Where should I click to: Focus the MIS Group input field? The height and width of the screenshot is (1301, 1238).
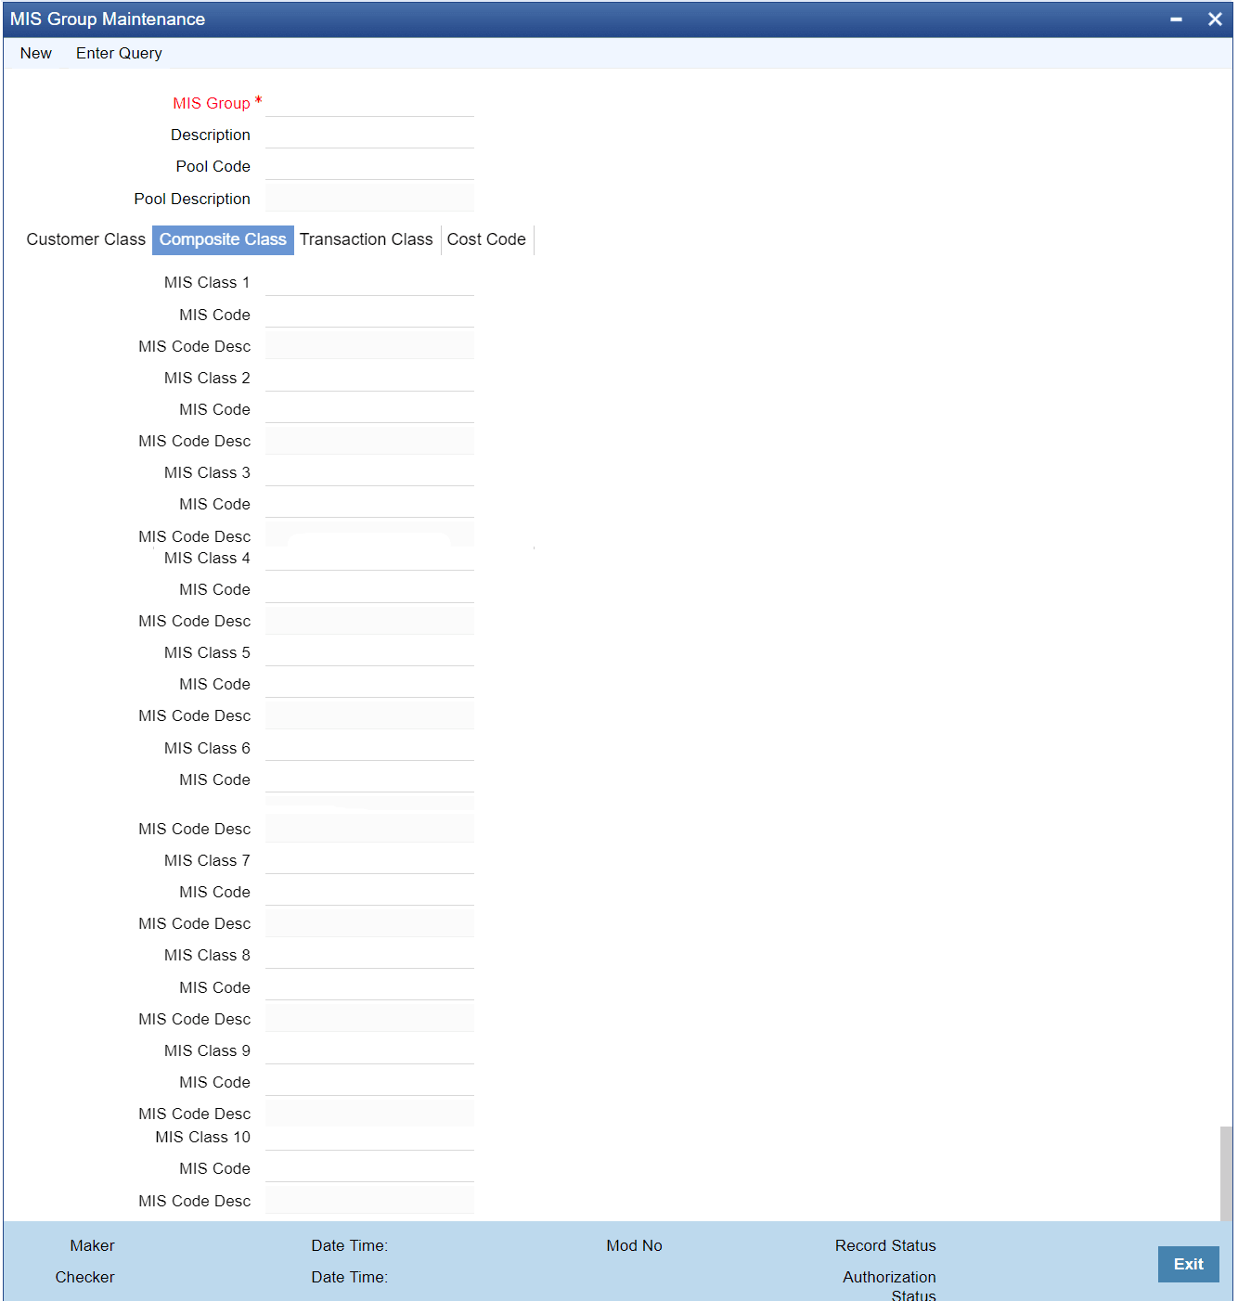(369, 103)
